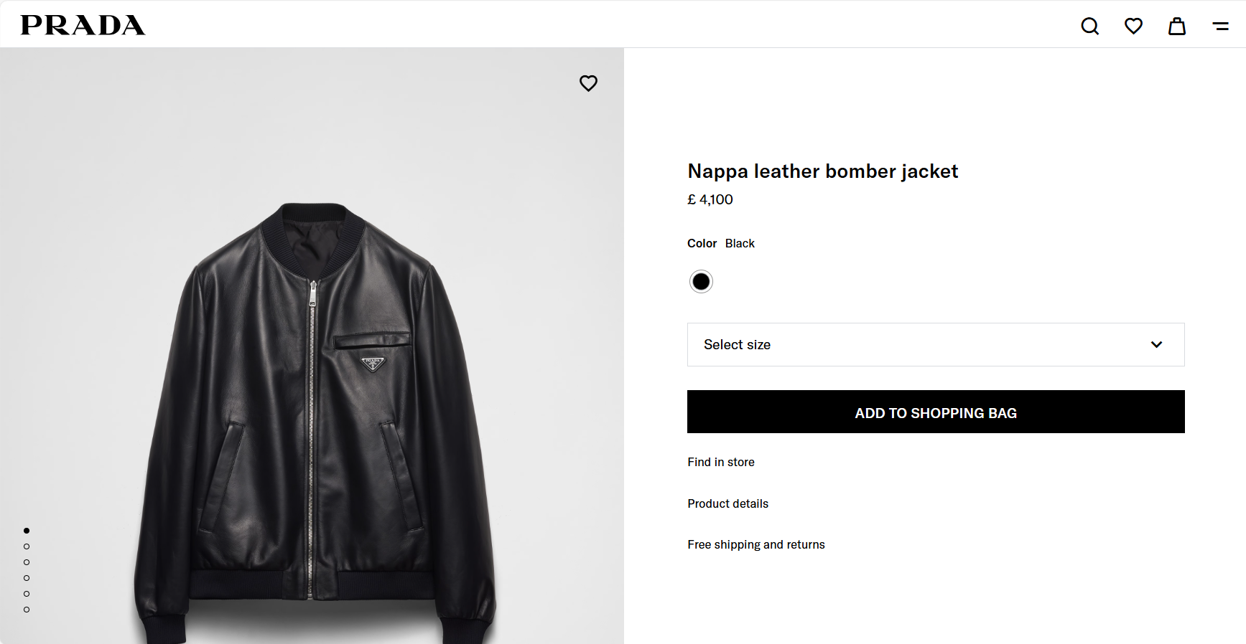The width and height of the screenshot is (1246, 644).
Task: Show the sixth image carousel dot
Action: 27,610
